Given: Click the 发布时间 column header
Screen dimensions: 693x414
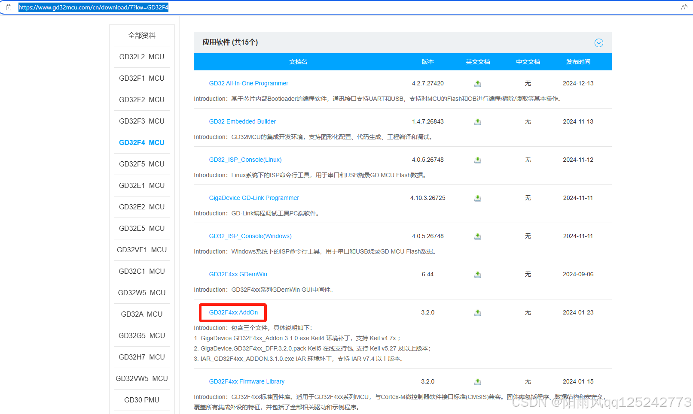Looking at the screenshot, I should 578,62.
